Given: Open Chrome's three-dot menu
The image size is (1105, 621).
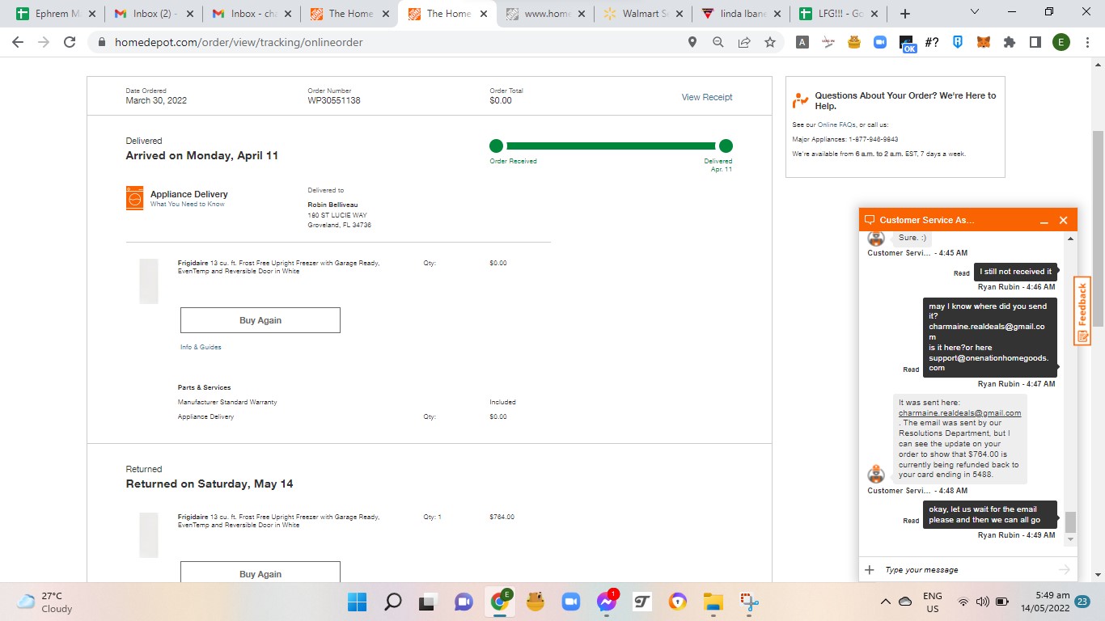Looking at the screenshot, I should click(x=1087, y=42).
